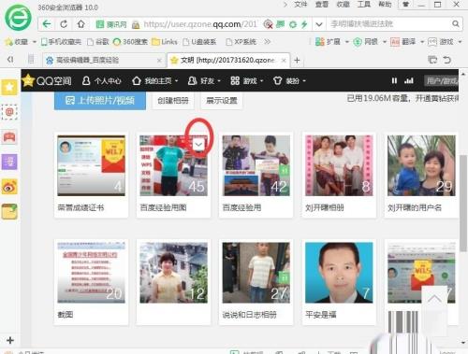Open dropdown arrow on 百度经验用图 album

click(198, 144)
